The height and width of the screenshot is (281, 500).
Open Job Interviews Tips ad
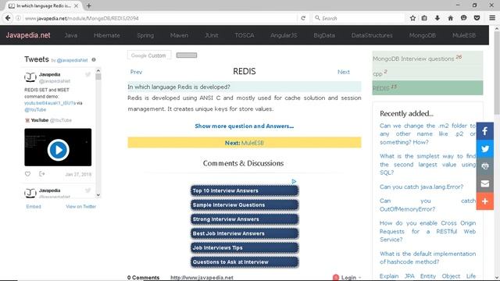coord(245,247)
